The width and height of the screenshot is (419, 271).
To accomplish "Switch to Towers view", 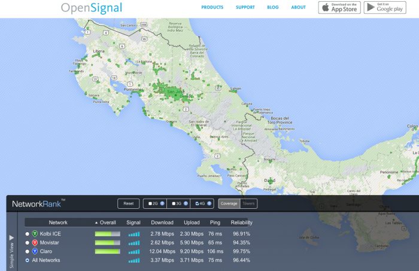I will click(248, 203).
